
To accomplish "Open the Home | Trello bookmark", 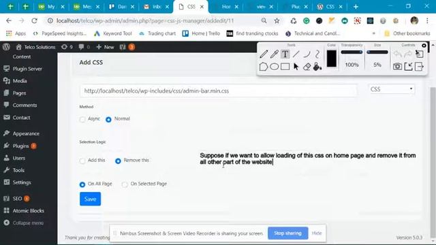I will pos(201,33).
